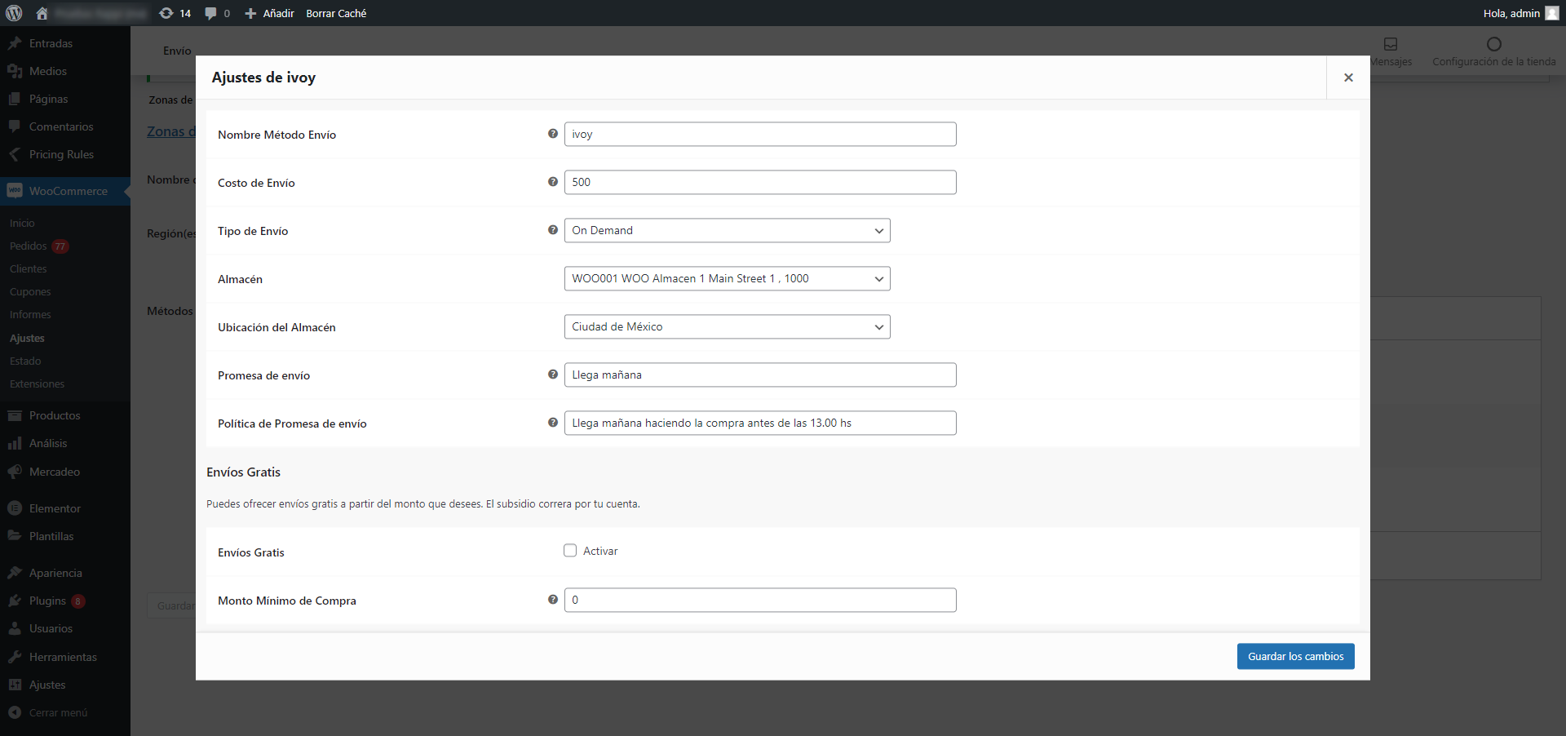Image resolution: width=1566 pixels, height=736 pixels.
Task: Open the Clientes submenu item
Action: tap(29, 268)
